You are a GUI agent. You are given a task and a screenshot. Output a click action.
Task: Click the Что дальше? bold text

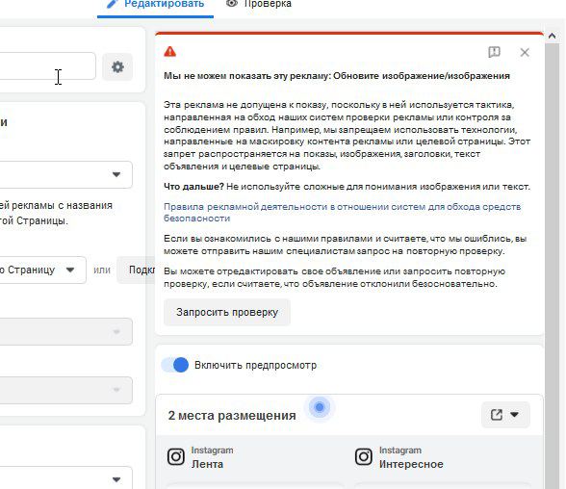[193, 187]
